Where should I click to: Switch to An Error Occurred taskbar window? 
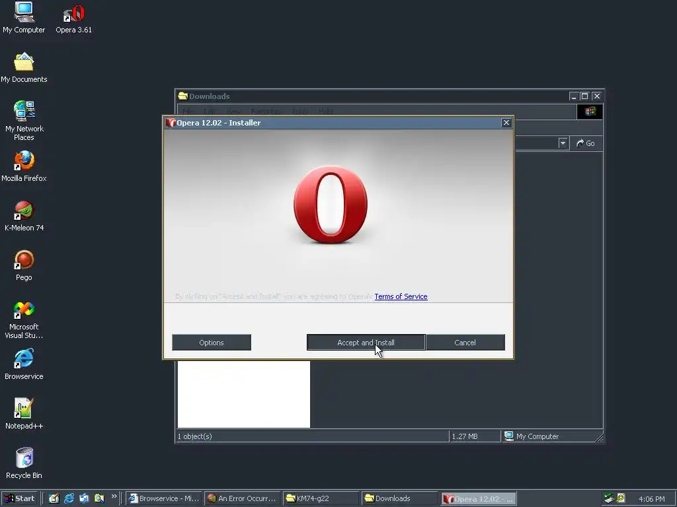(x=243, y=499)
